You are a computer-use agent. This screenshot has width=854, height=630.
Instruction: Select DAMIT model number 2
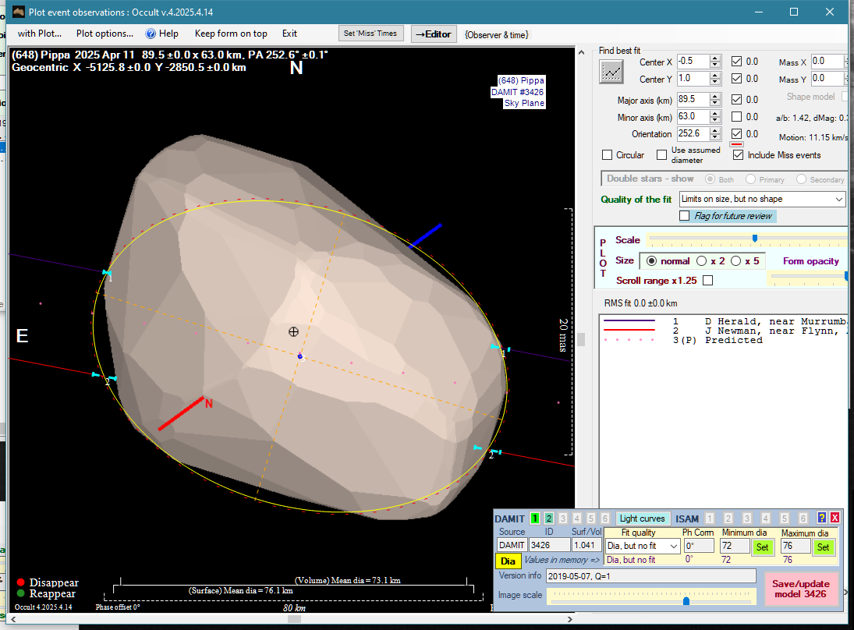pos(549,519)
